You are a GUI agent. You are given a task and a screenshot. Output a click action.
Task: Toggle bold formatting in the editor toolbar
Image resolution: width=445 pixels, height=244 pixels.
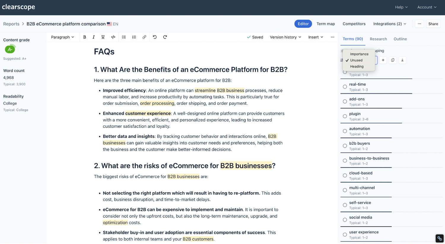click(x=85, y=37)
